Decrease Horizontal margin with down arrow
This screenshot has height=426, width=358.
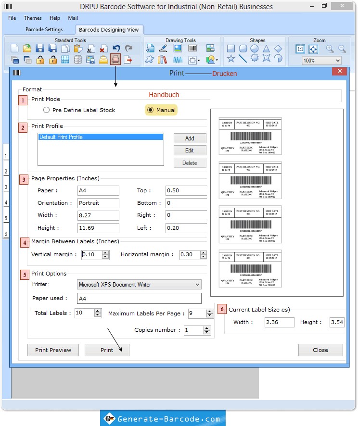pos(204,256)
